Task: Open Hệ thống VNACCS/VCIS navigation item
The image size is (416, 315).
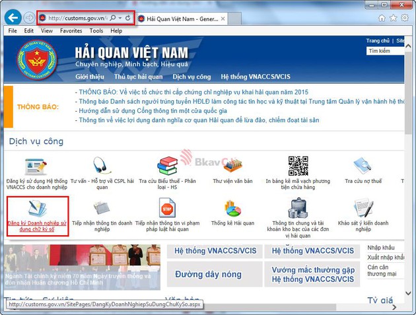Action: 256,77
